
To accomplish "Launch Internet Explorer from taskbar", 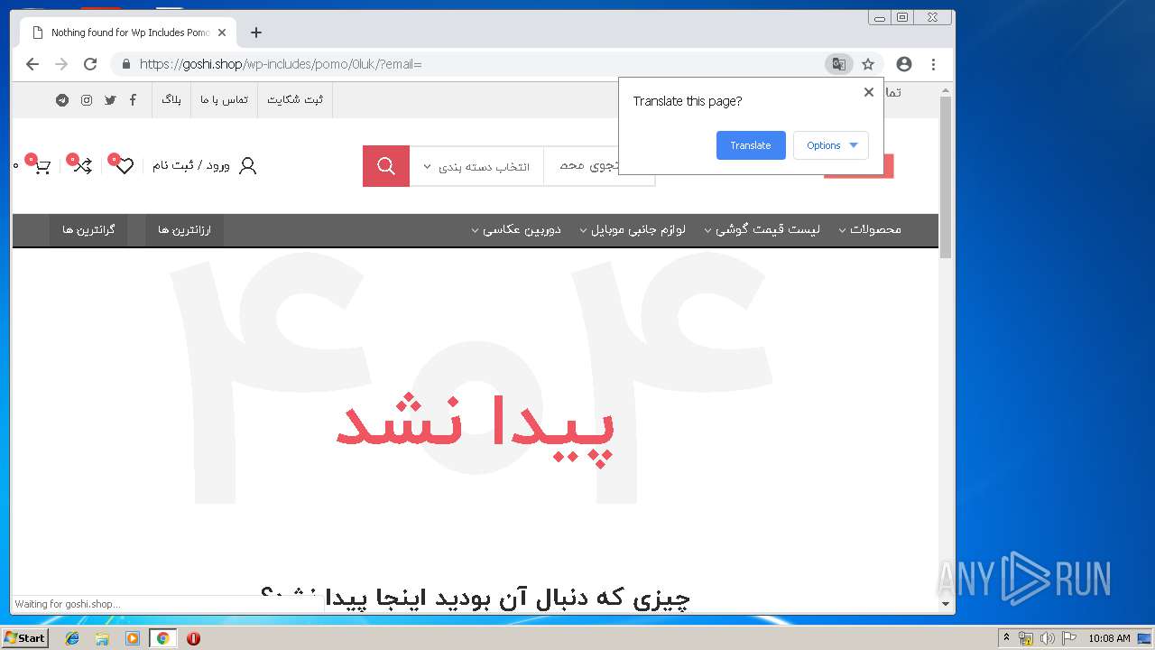I will (72, 638).
